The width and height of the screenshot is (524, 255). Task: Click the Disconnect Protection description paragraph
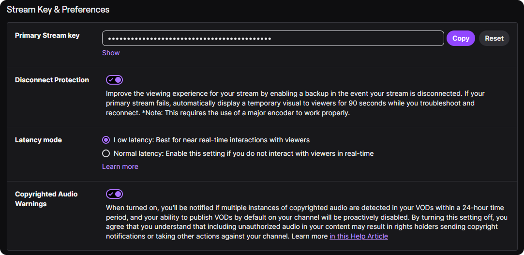pos(295,103)
